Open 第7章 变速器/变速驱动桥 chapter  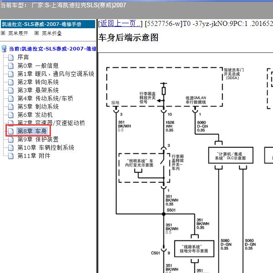pos(51,123)
